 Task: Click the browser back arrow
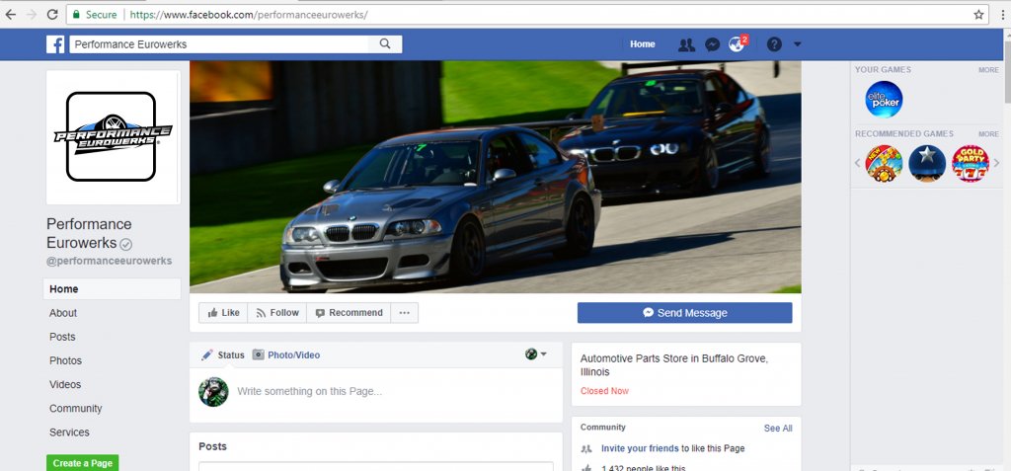point(10,14)
